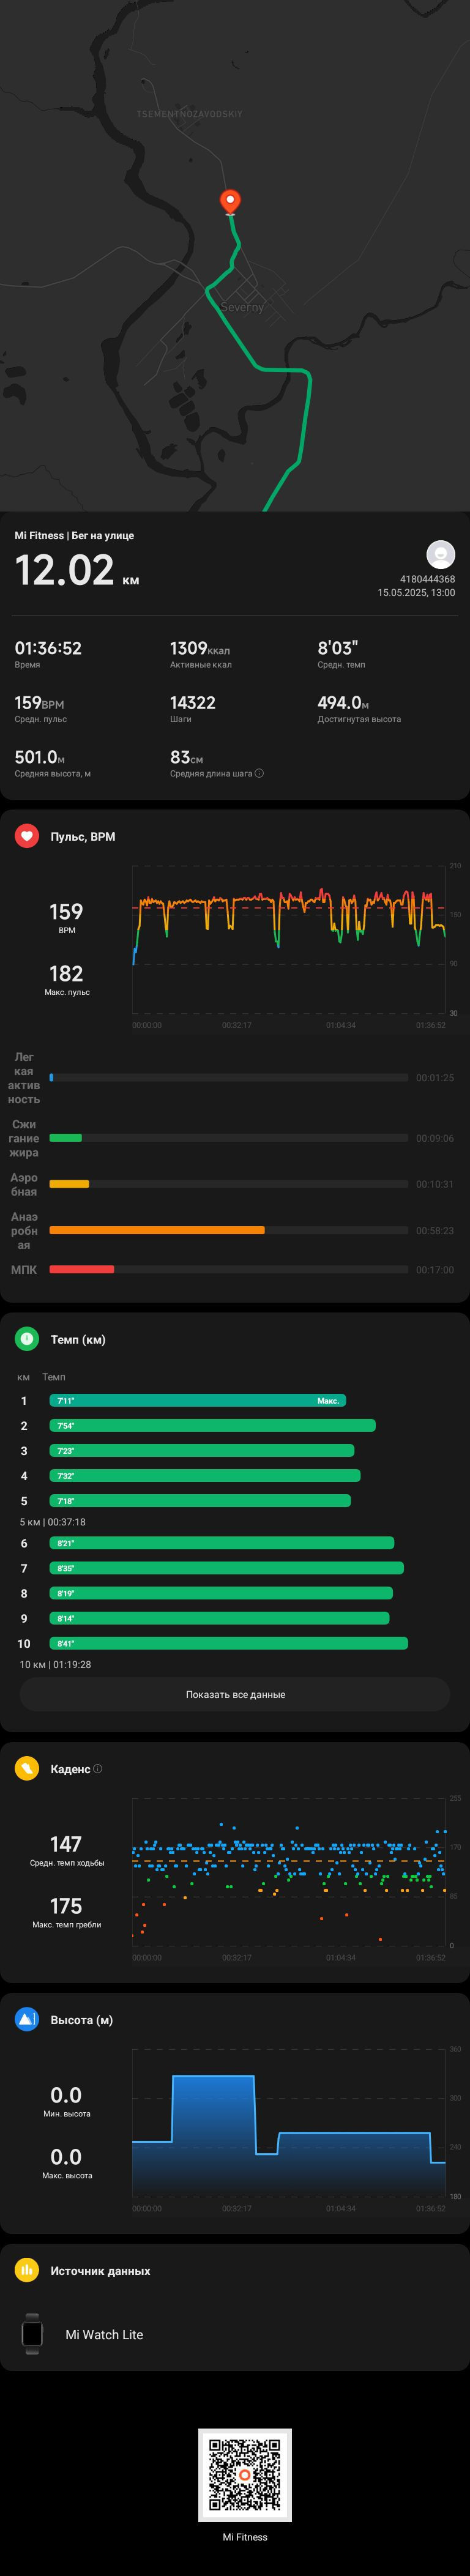470x2576 pixels.
Task: Click the Mi Watch Lite device icon
Action: [x=32, y=2334]
